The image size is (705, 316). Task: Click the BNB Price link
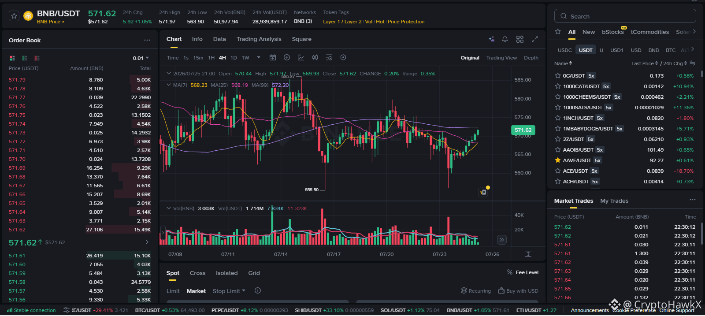point(50,22)
